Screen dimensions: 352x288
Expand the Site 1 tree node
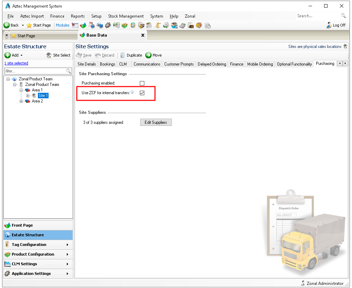coord(28,96)
